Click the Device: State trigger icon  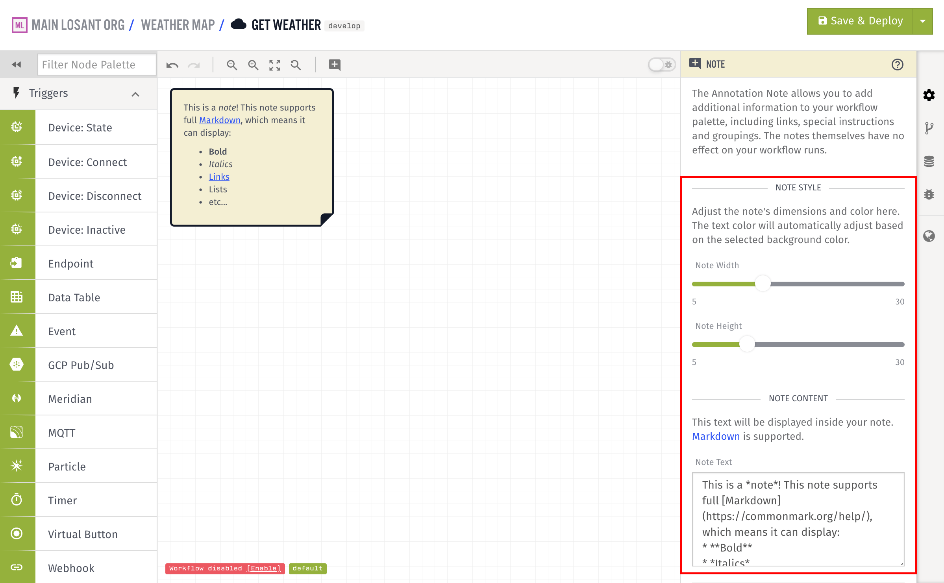click(17, 127)
